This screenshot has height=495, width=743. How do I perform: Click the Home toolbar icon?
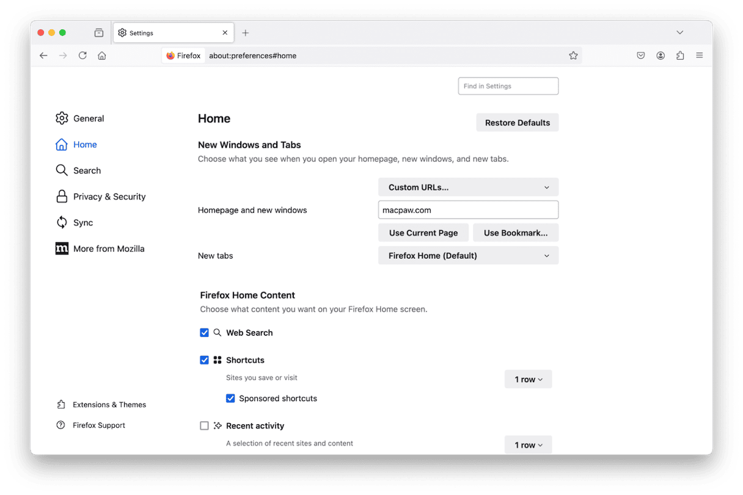point(102,56)
